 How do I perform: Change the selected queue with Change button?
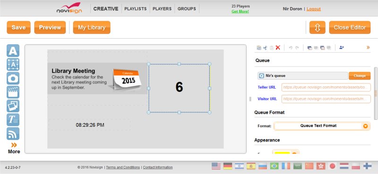point(360,75)
